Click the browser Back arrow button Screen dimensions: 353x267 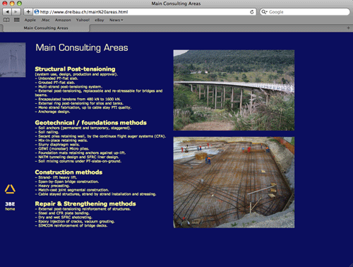(x=7, y=12)
